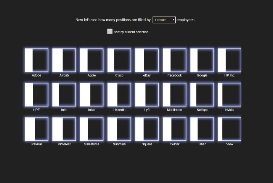The width and height of the screenshot is (273, 183).
Task: Click the 'MobileIron' label text
Action: tap(175, 110)
